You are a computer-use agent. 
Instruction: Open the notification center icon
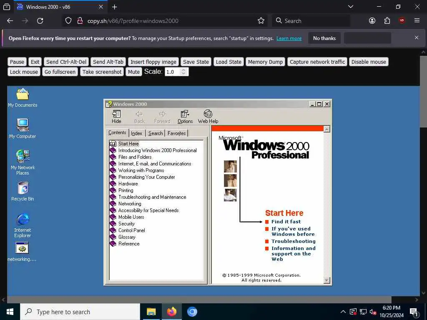coord(414,312)
